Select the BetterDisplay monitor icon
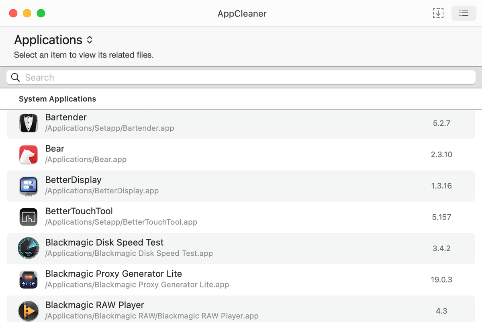Screen dimensions: 482x322 pyautogui.click(x=29, y=186)
